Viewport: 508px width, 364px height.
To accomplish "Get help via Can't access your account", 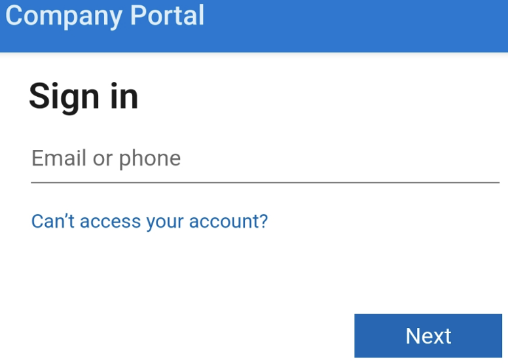I will pyautogui.click(x=149, y=221).
